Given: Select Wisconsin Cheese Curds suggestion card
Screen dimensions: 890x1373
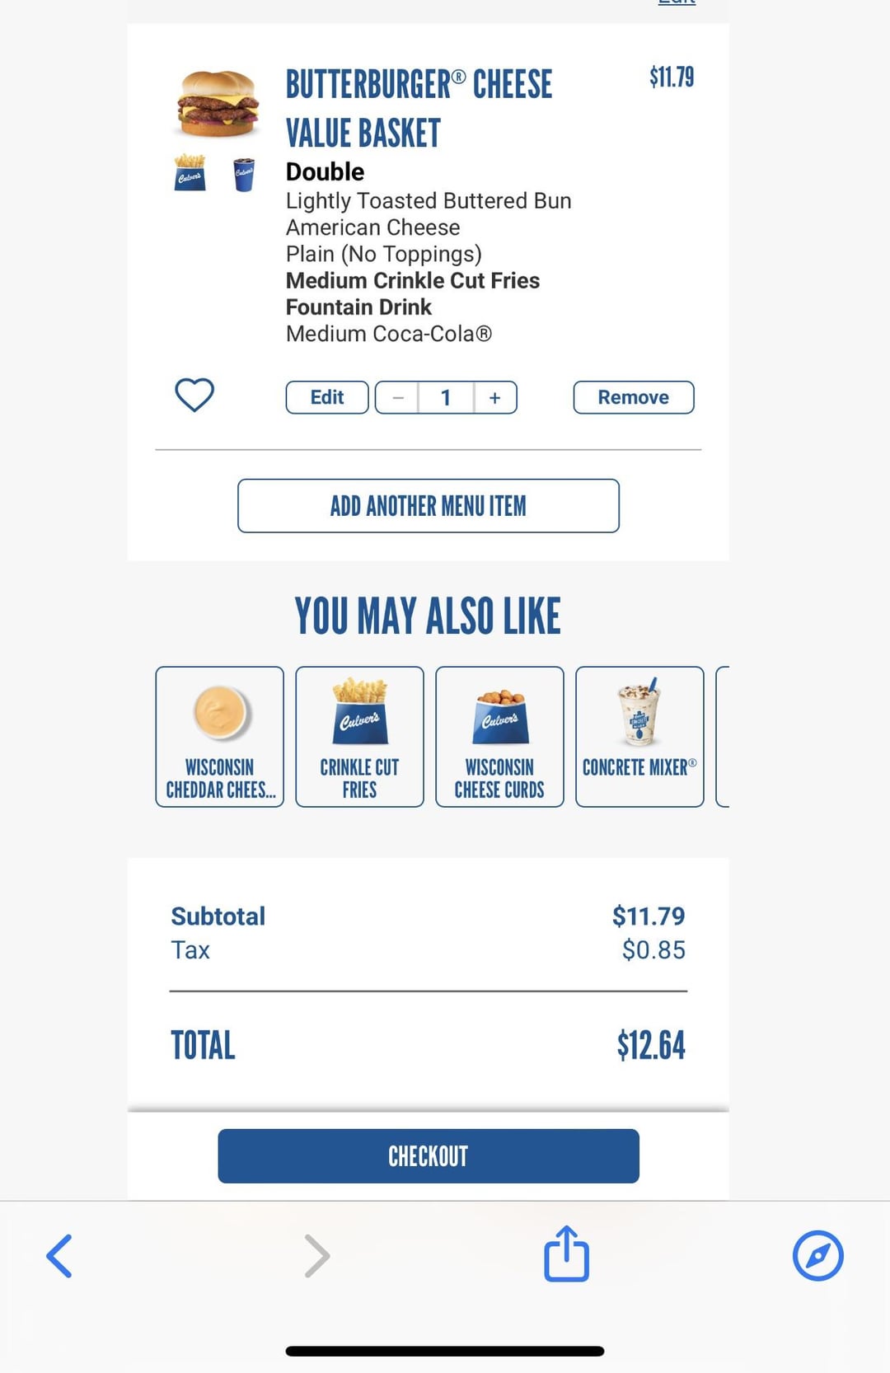Looking at the screenshot, I should [x=499, y=737].
